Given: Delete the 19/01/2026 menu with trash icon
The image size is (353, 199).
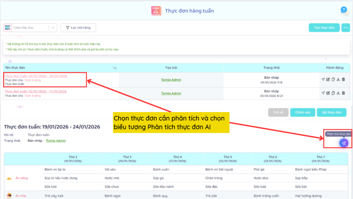Looking at the screenshot, I should (343, 80).
